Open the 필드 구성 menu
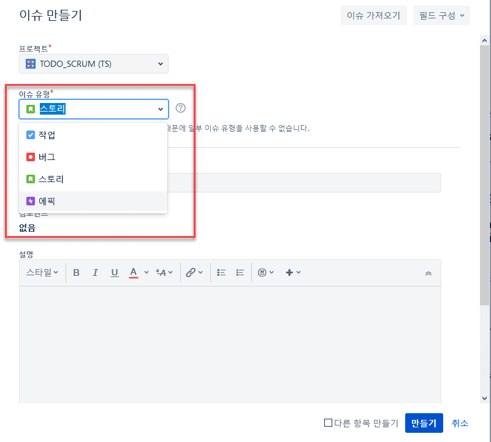 [x=441, y=15]
